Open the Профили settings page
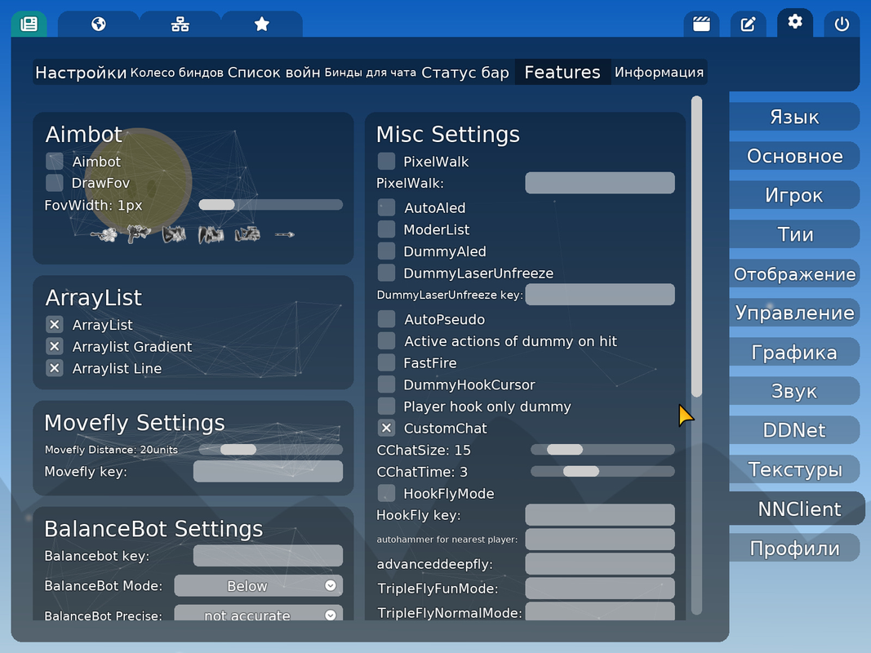The width and height of the screenshot is (871, 653). coord(794,548)
